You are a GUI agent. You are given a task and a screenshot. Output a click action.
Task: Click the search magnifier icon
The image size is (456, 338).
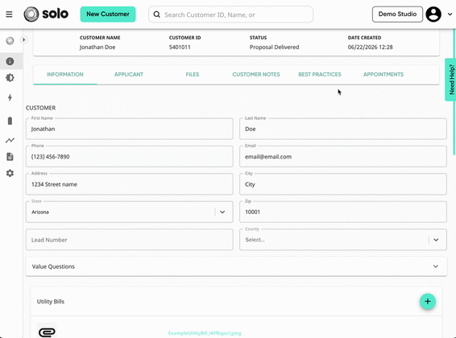[157, 14]
